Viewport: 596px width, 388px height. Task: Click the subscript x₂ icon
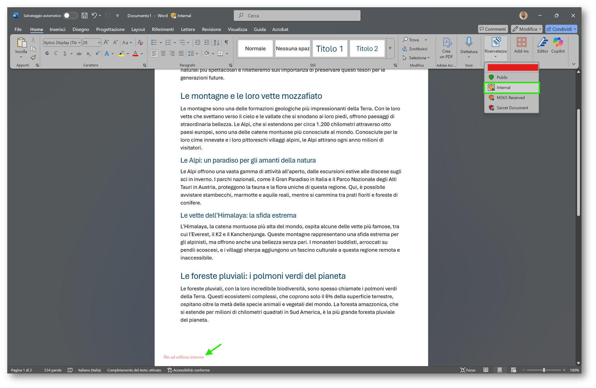tap(88, 54)
